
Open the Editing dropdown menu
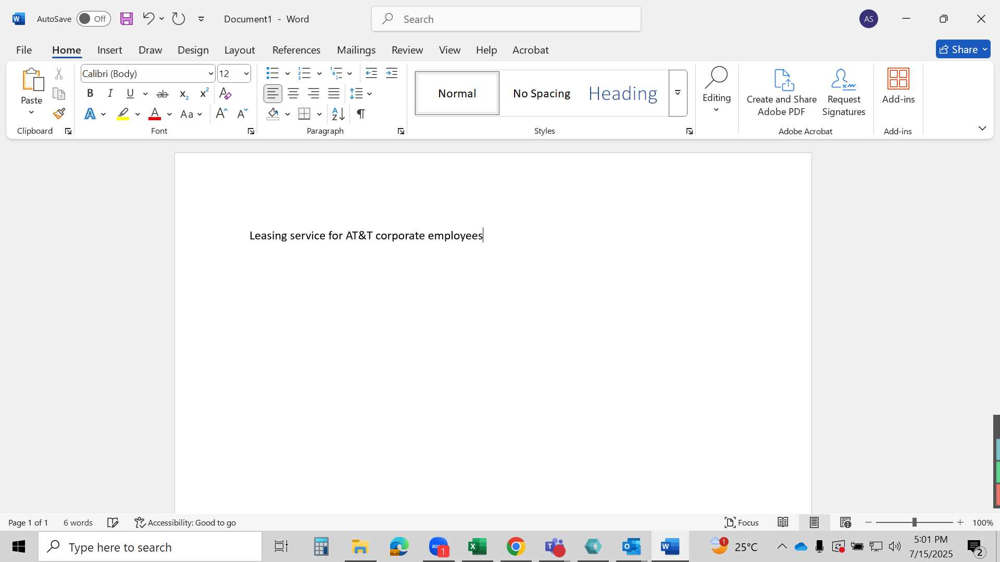pos(717,90)
